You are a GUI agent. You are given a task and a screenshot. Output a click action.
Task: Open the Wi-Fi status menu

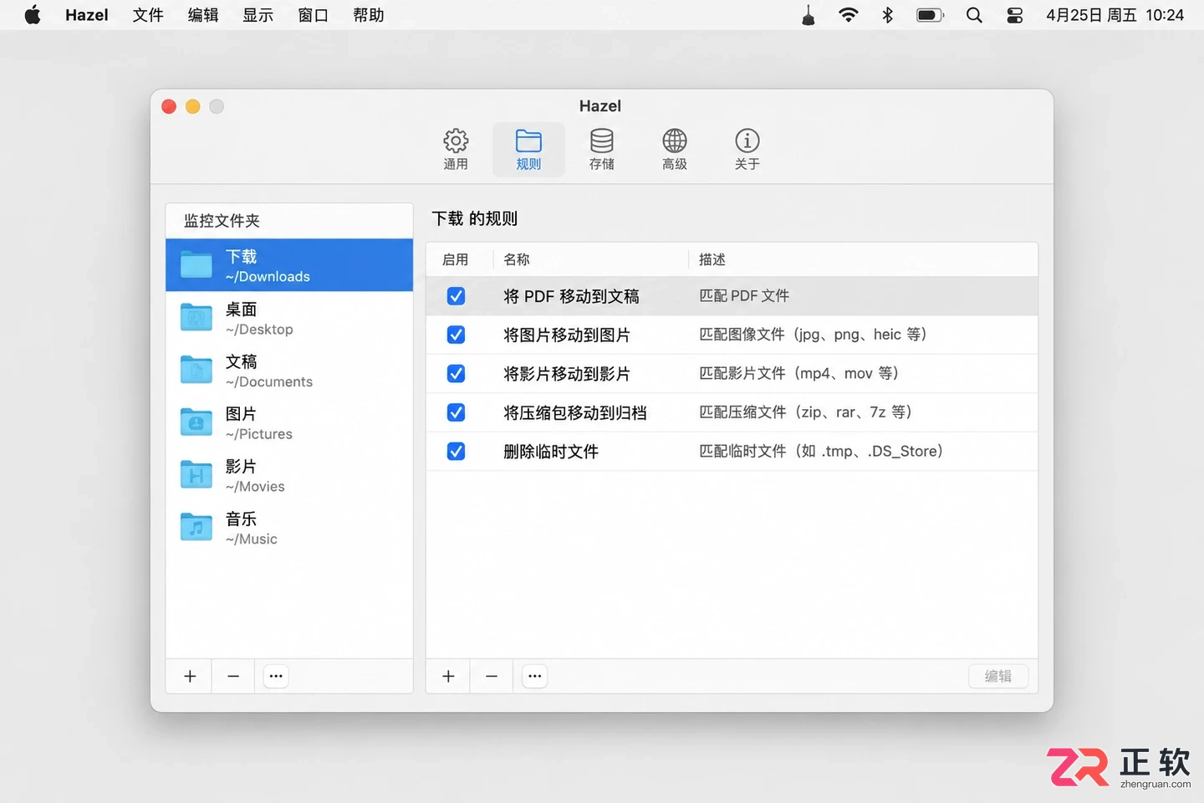pyautogui.click(x=849, y=15)
